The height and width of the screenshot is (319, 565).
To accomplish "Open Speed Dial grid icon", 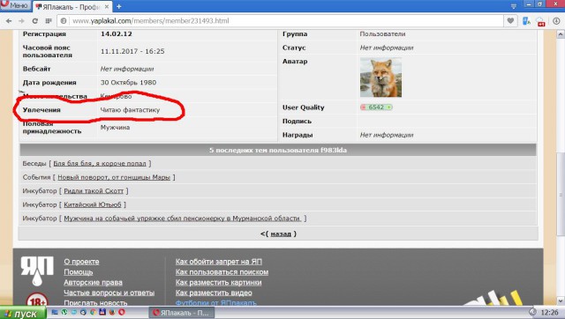I will (x=49, y=21).
